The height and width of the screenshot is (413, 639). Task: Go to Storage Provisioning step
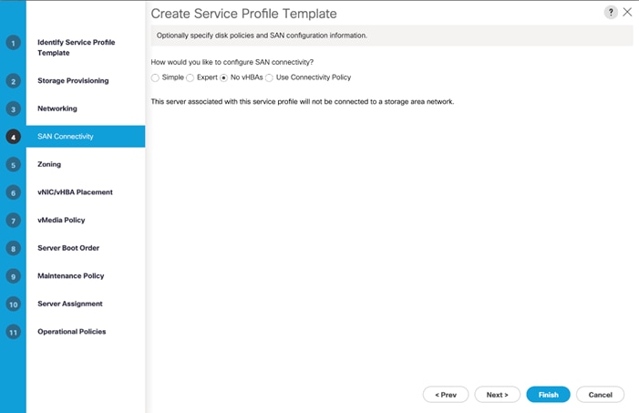(x=73, y=81)
